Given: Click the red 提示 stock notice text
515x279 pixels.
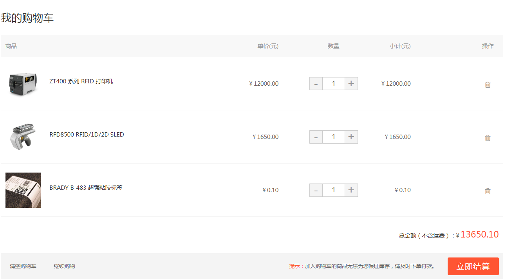Looking at the screenshot, I should click(296, 266).
